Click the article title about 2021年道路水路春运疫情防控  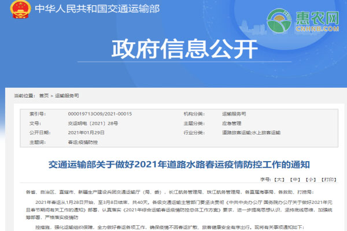pos(179,165)
